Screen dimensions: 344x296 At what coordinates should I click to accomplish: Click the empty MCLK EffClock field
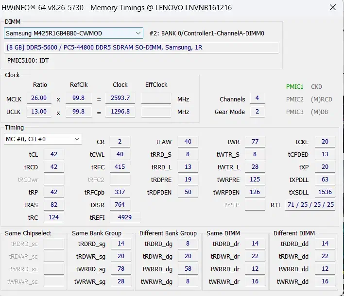156,99
